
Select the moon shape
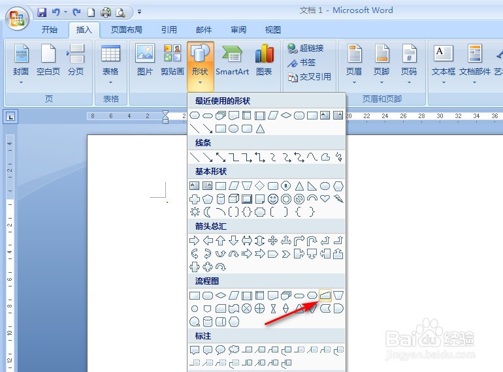pos(208,212)
